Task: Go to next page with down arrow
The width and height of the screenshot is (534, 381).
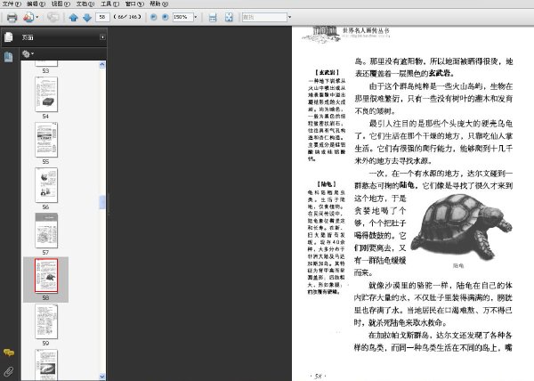Action: point(87,17)
